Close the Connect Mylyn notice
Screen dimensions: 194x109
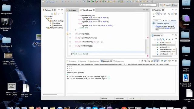point(176,23)
